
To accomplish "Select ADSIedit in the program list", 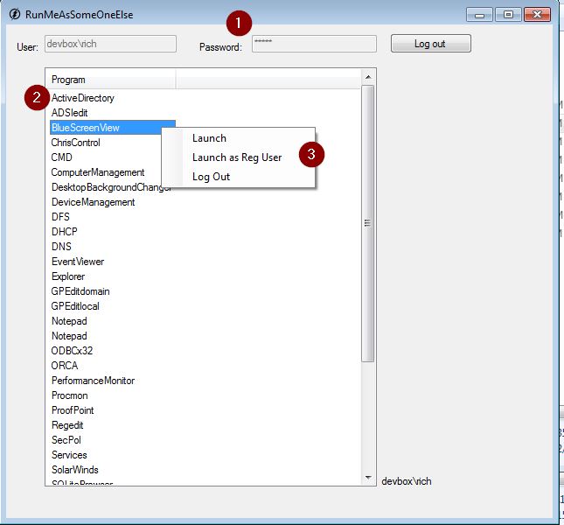I will [69, 113].
